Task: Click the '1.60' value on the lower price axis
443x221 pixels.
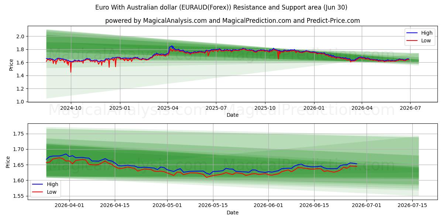Action: pos(19,180)
